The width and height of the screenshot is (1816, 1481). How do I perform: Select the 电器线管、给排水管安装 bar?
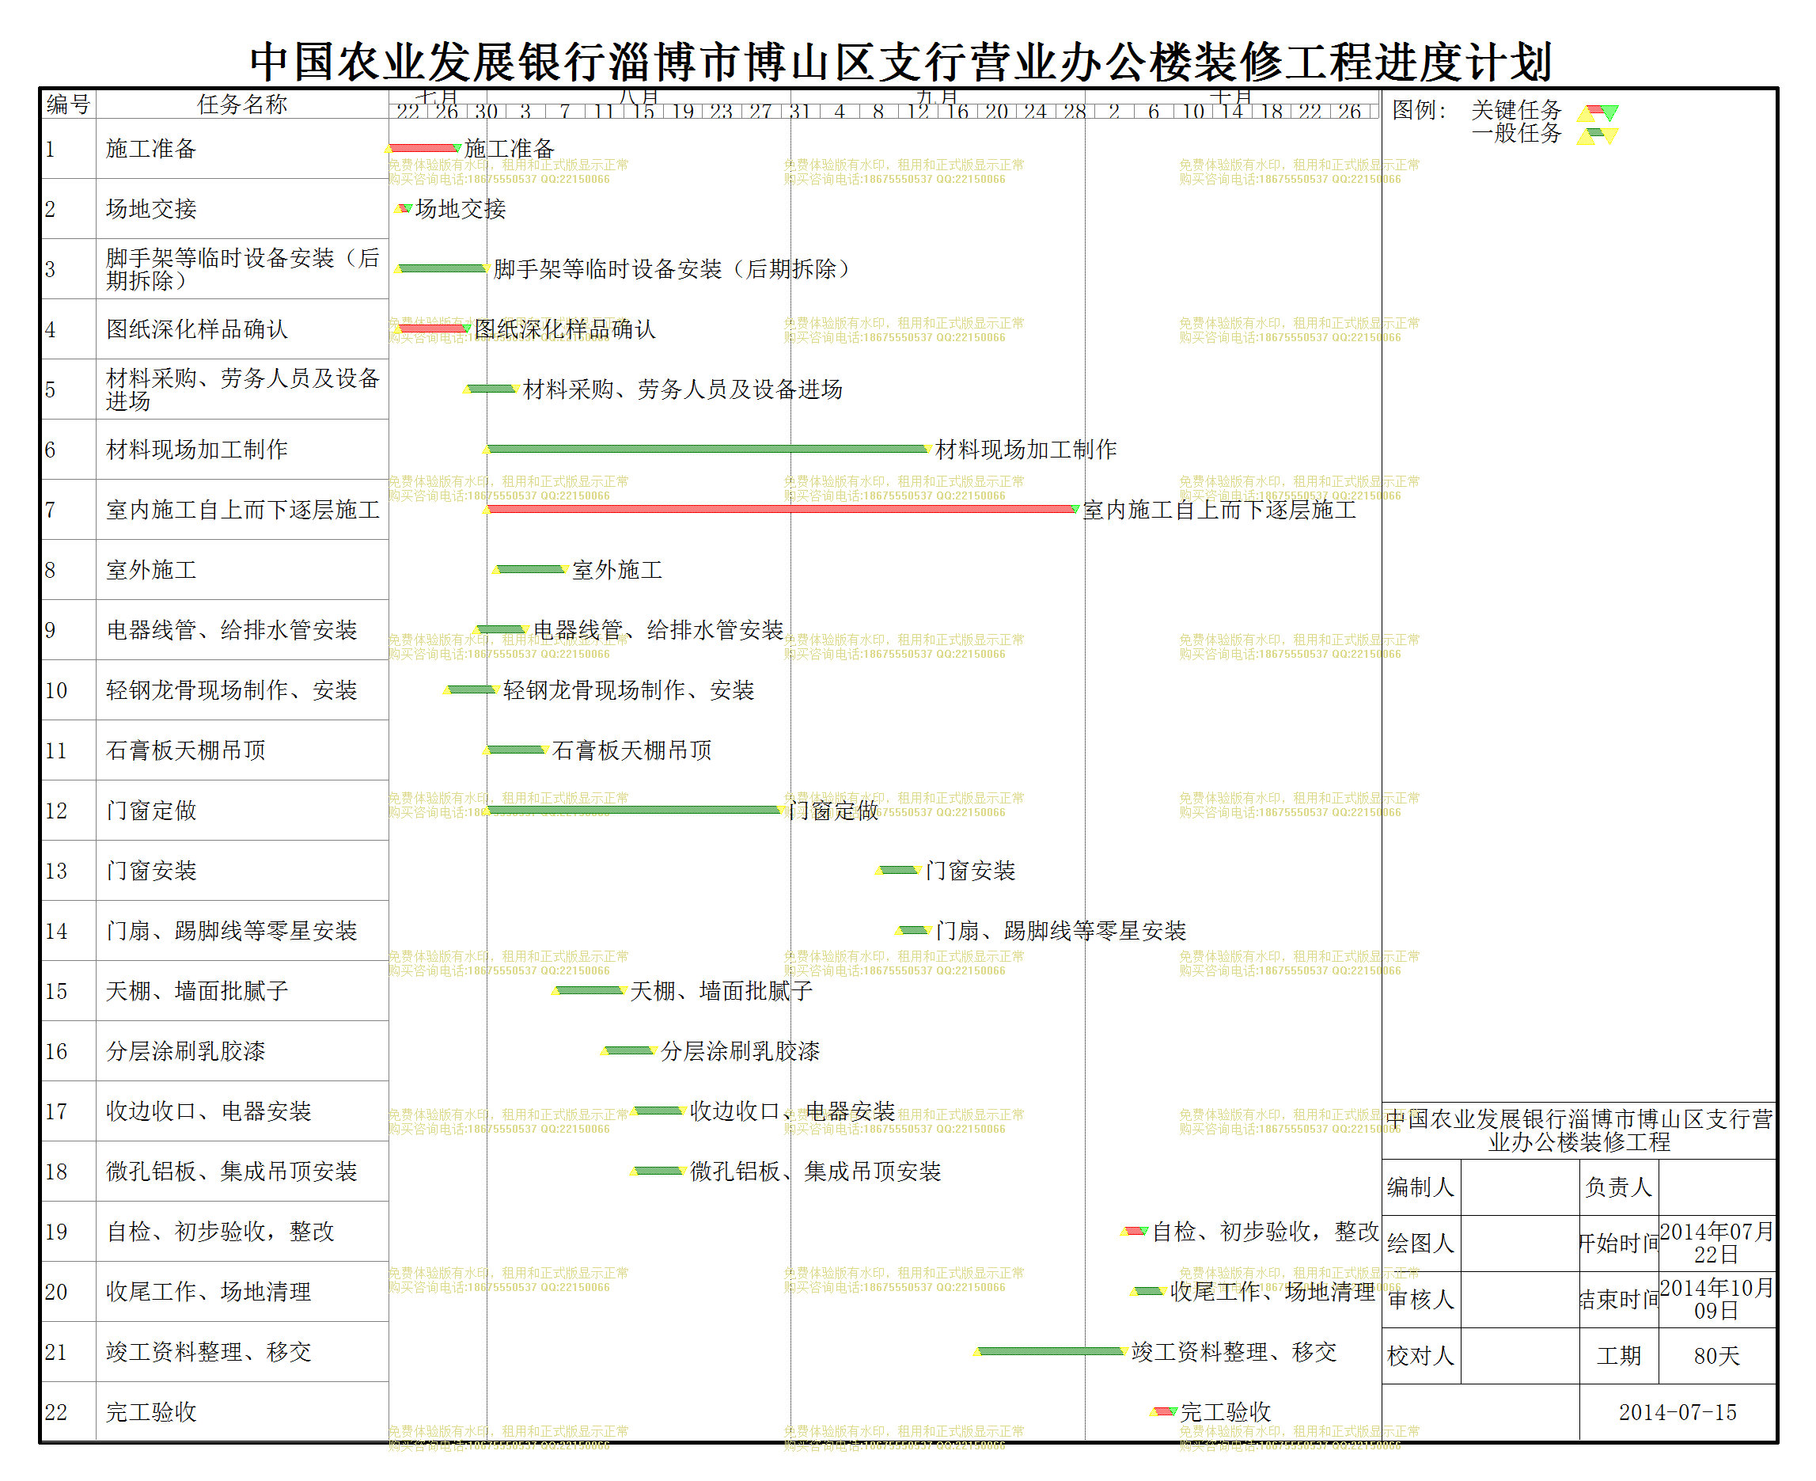[x=500, y=628]
